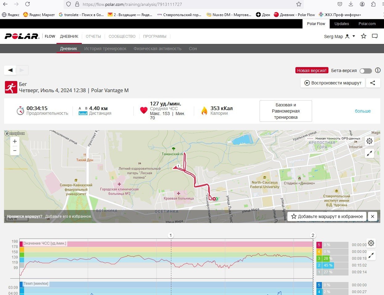Open the ОТЧЕТЫ menu
This screenshot has height=295, width=384.
point(93,36)
